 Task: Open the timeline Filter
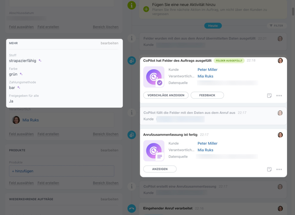(276, 26)
